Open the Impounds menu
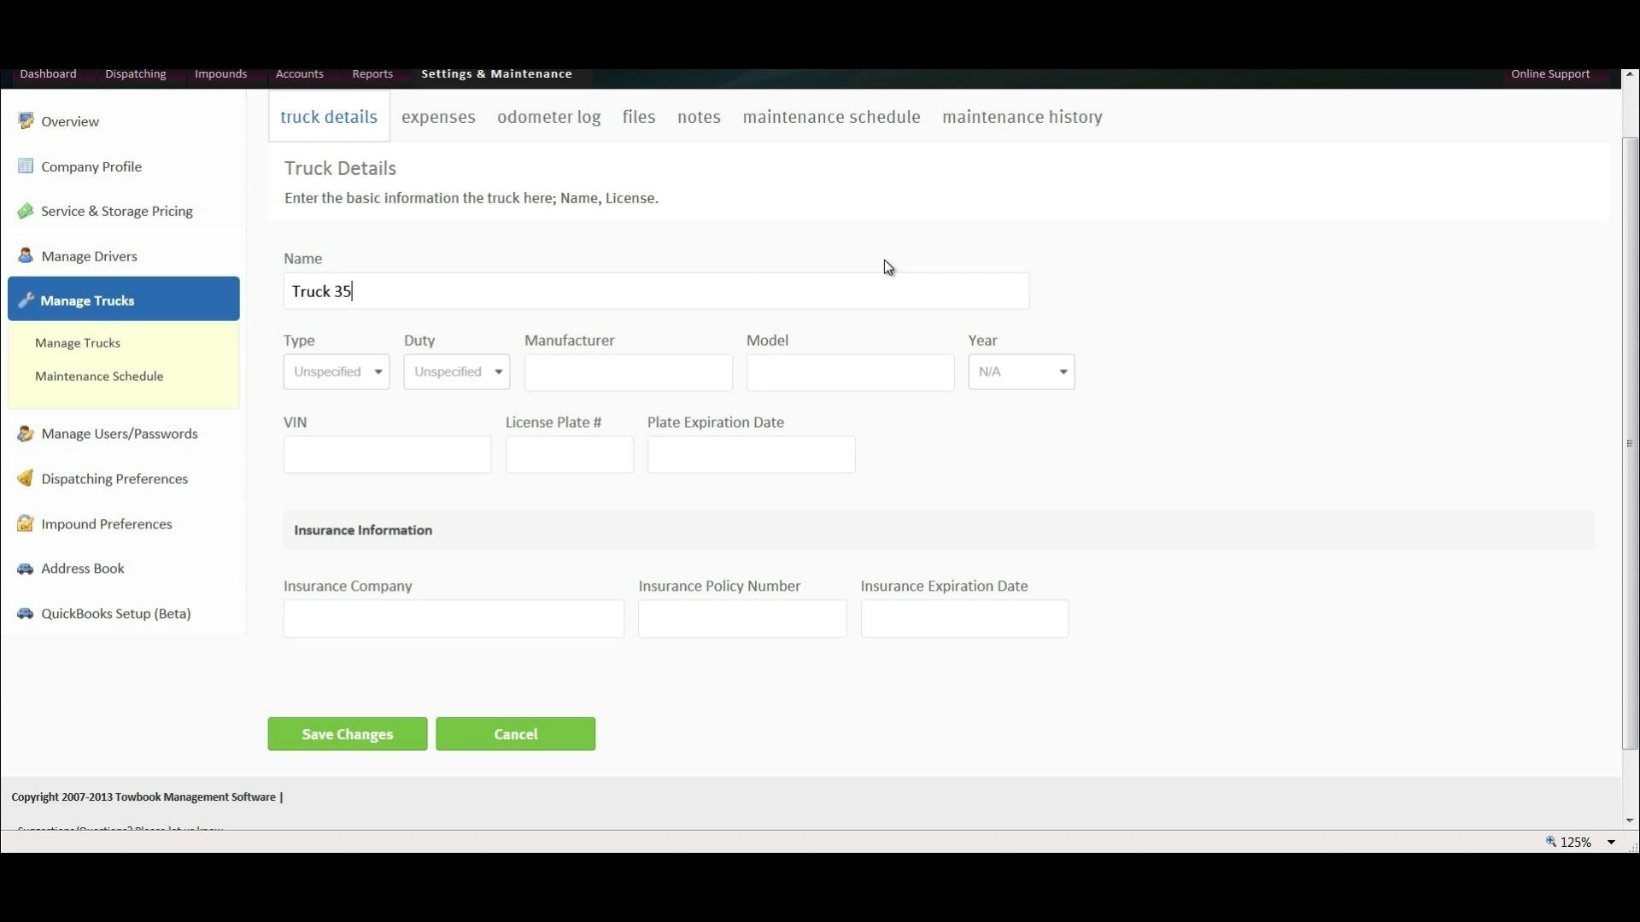 coord(221,74)
